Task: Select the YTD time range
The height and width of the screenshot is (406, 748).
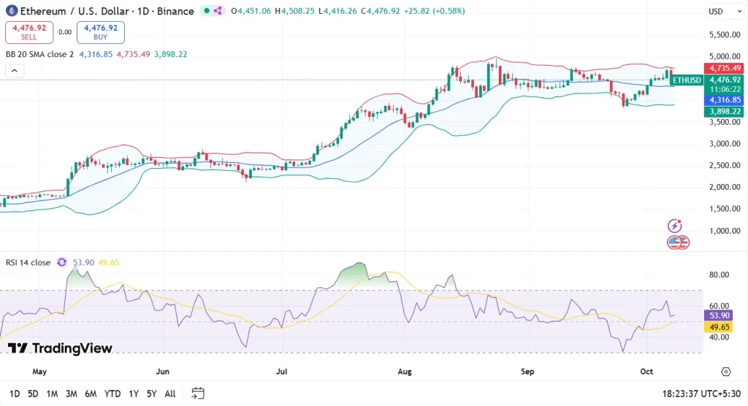Action: (112, 394)
